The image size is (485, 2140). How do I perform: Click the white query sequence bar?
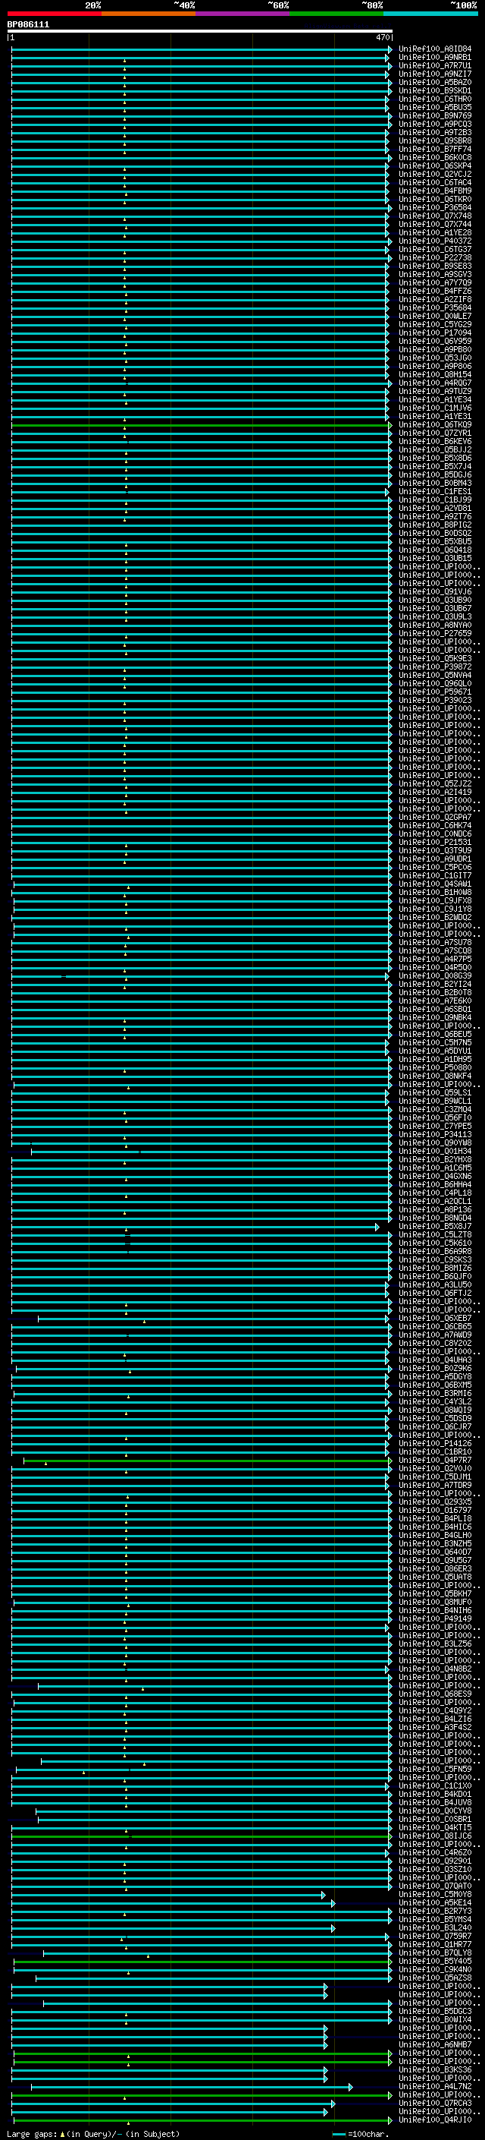tap(200, 32)
